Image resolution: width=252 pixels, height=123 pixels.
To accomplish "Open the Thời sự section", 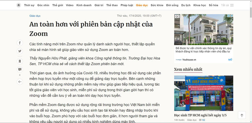I will point(29,5).
